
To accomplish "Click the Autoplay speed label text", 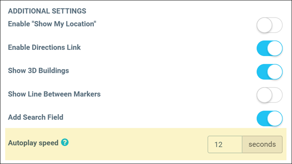I will [x=33, y=143].
